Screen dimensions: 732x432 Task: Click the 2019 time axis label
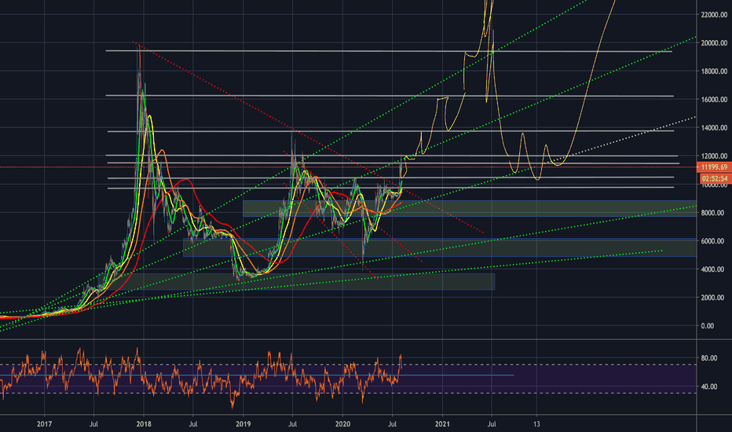[x=243, y=424]
